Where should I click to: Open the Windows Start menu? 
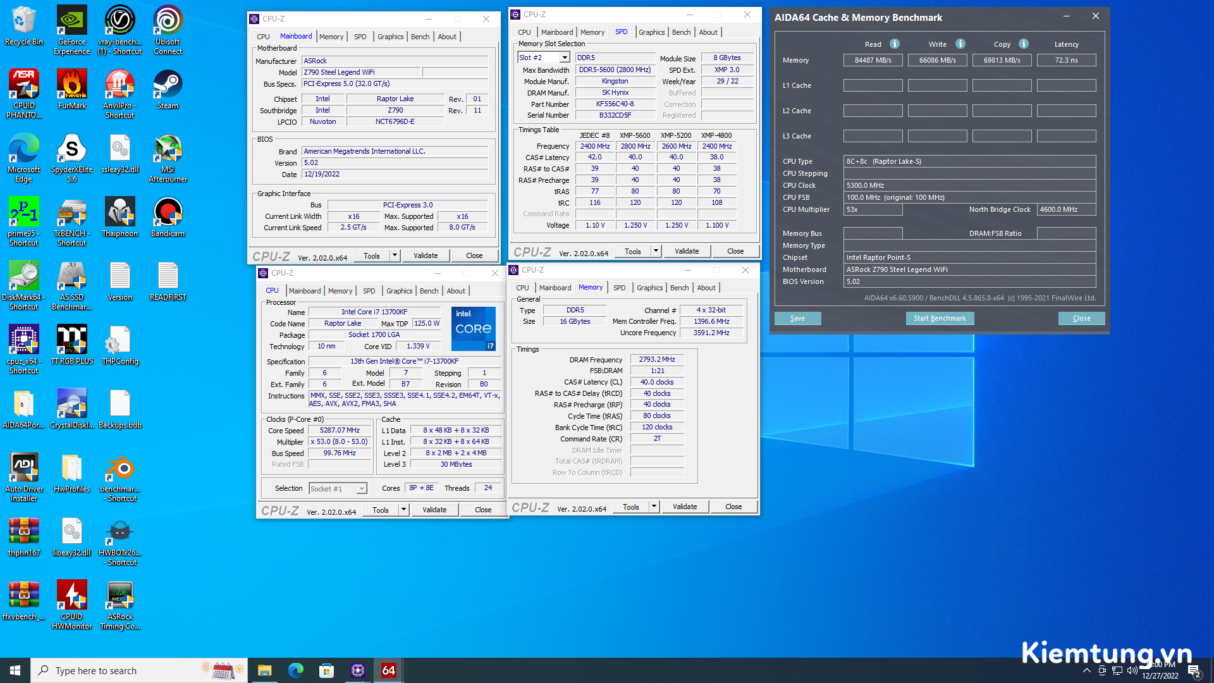[15, 670]
